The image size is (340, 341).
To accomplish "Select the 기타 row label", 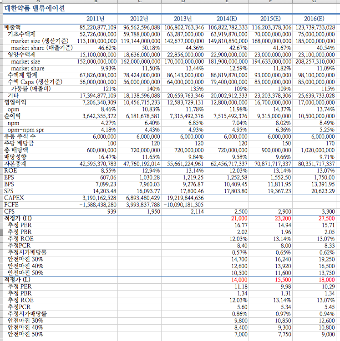I will click(13, 95).
